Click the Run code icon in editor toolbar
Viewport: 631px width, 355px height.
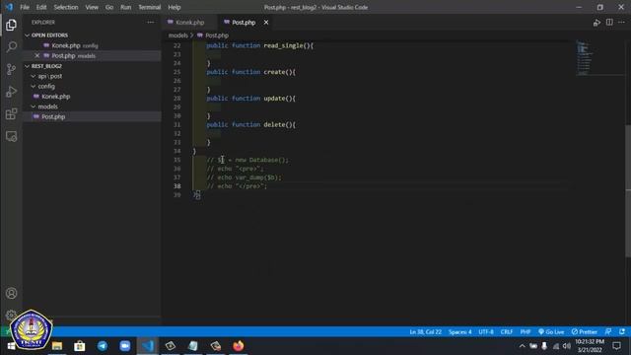(596, 23)
